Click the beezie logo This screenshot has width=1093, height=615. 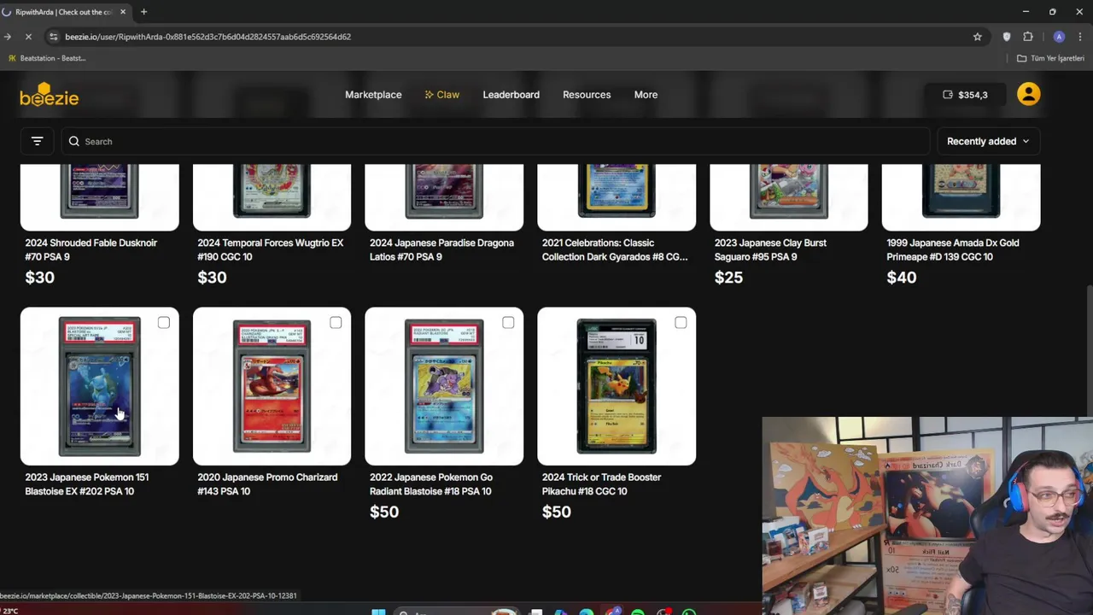point(49,95)
